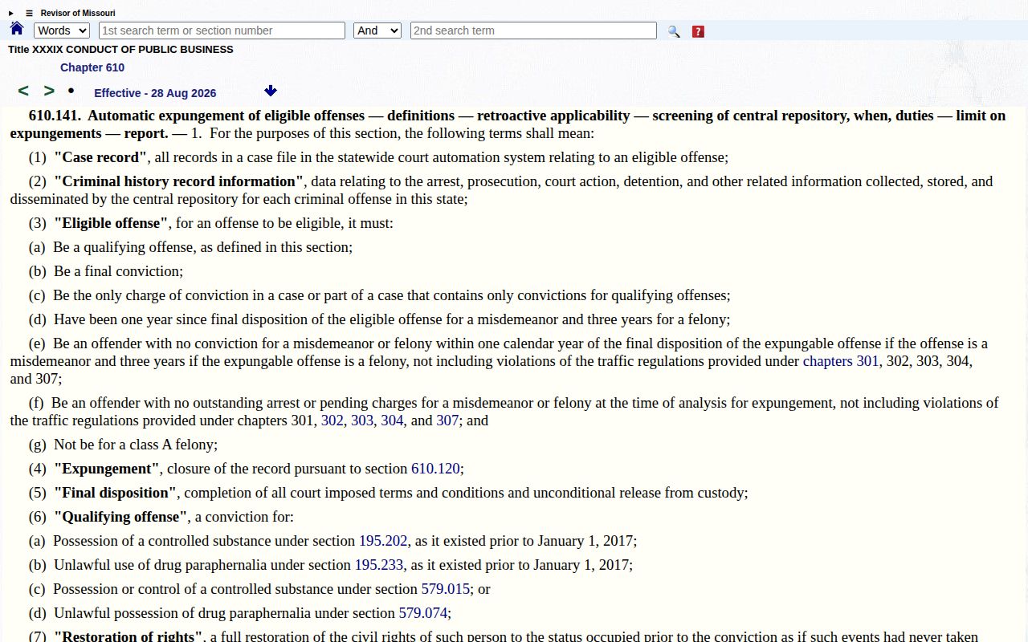This screenshot has height=642, width=1028.
Task: Open the red question mark help icon
Action: pos(698,31)
